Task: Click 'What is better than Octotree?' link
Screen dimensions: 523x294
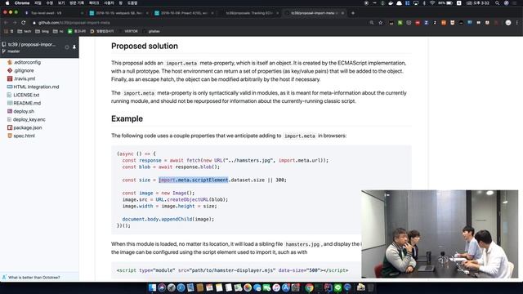Action: [x=34, y=278]
